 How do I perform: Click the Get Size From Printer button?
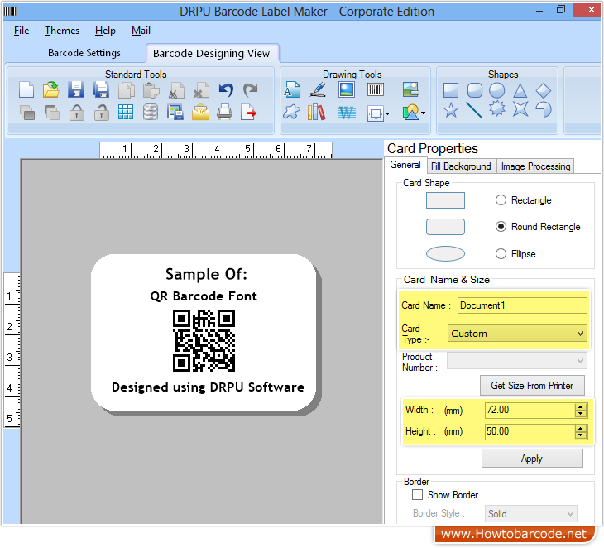click(532, 386)
